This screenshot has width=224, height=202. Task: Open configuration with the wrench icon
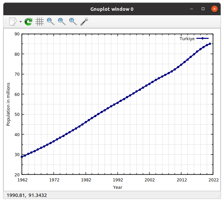tap(84, 22)
